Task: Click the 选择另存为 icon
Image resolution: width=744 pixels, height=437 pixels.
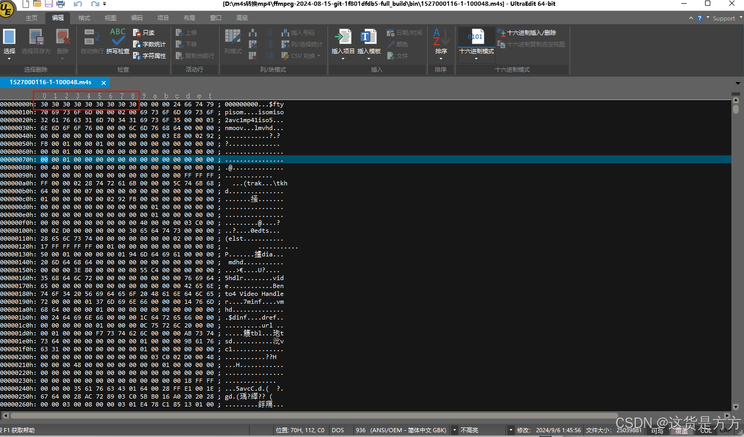Action: (x=36, y=37)
